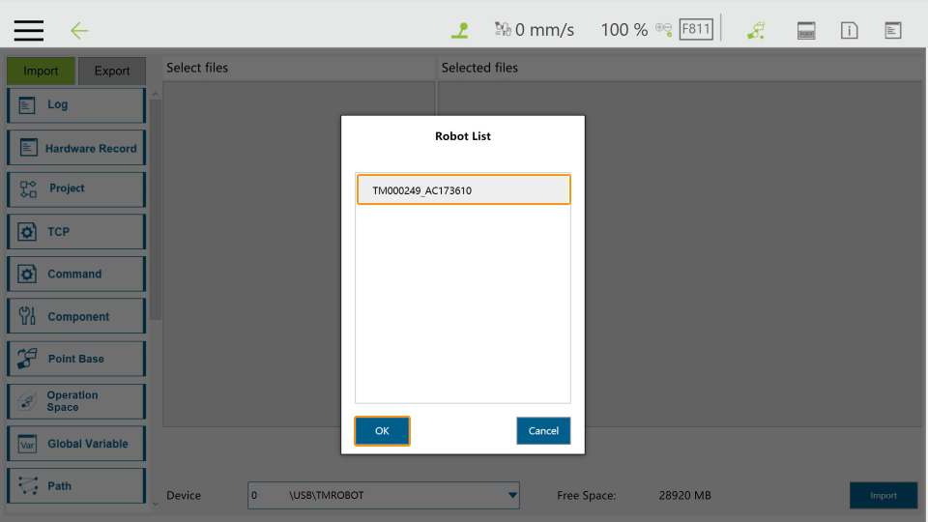Confirm Robot List with OK
The image size is (928, 522).
[383, 431]
